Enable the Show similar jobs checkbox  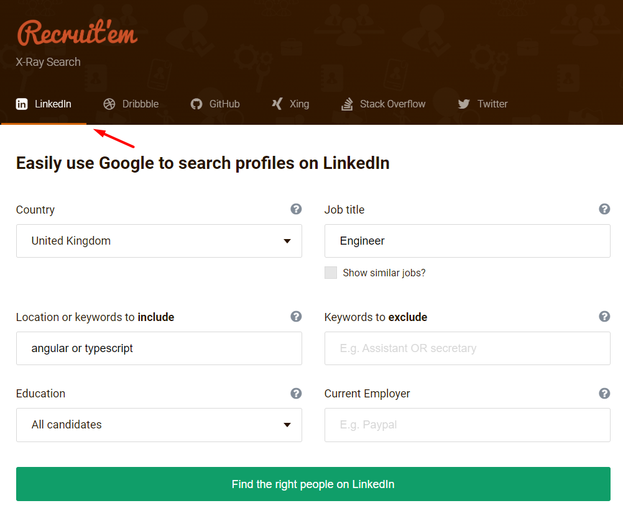(x=331, y=273)
